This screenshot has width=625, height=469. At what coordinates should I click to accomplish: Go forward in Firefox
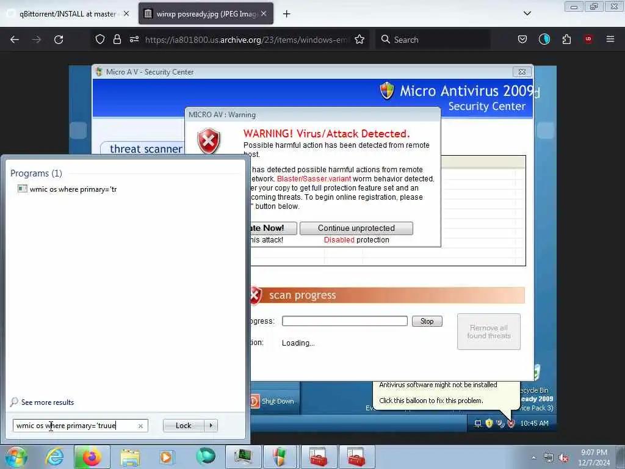pyautogui.click(x=37, y=40)
